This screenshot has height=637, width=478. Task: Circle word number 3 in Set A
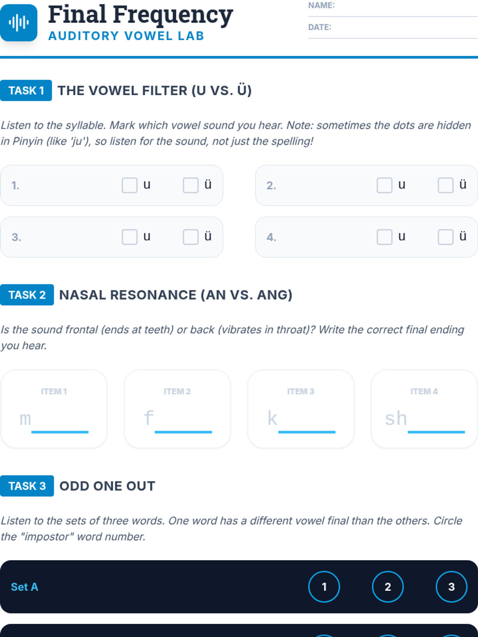(x=451, y=587)
